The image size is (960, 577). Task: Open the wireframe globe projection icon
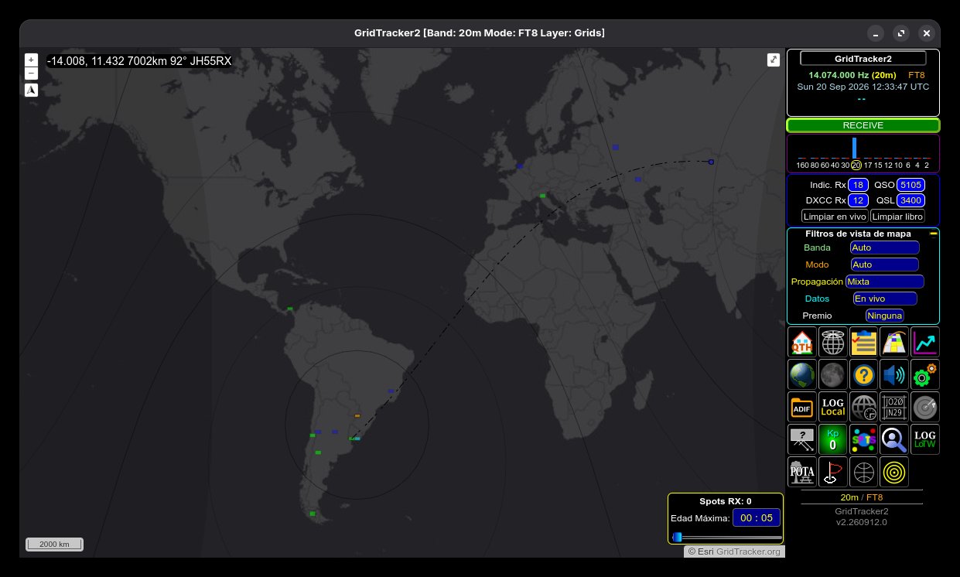[x=833, y=342]
